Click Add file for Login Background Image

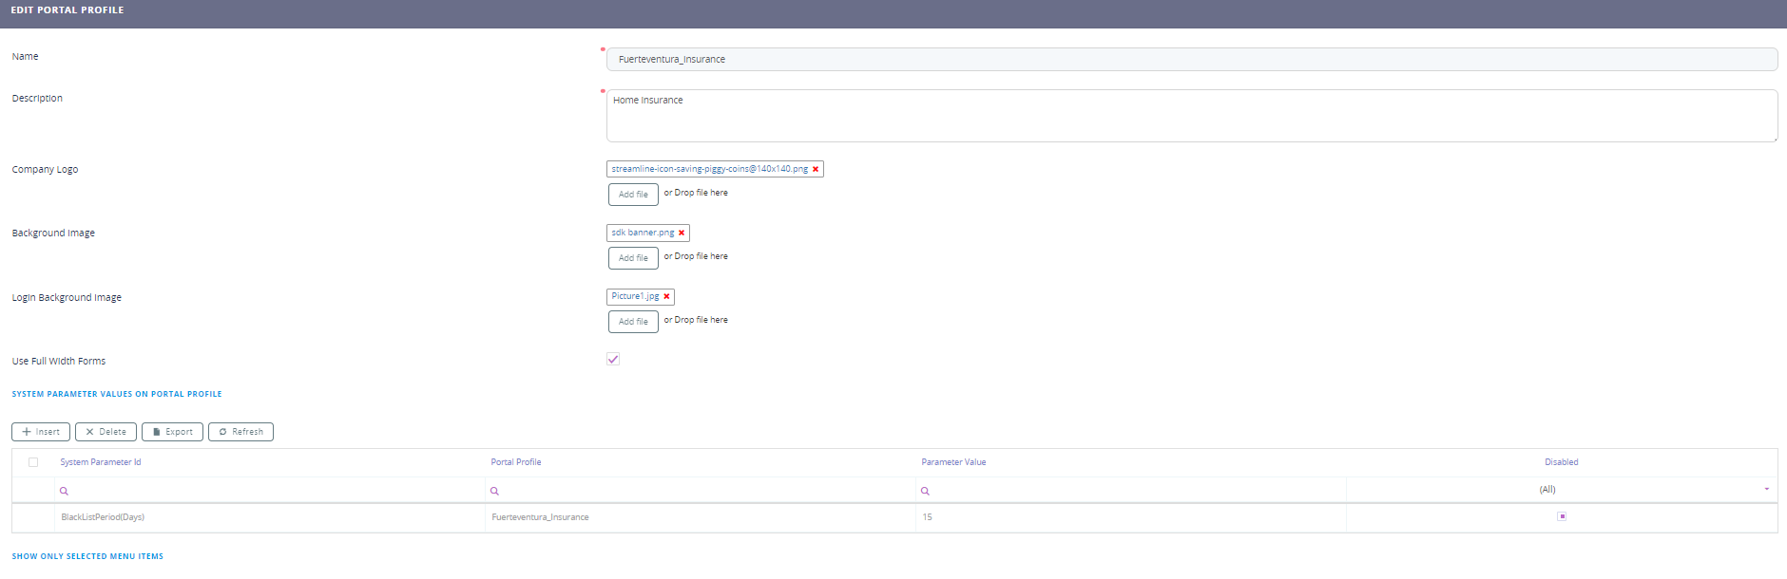coord(633,322)
